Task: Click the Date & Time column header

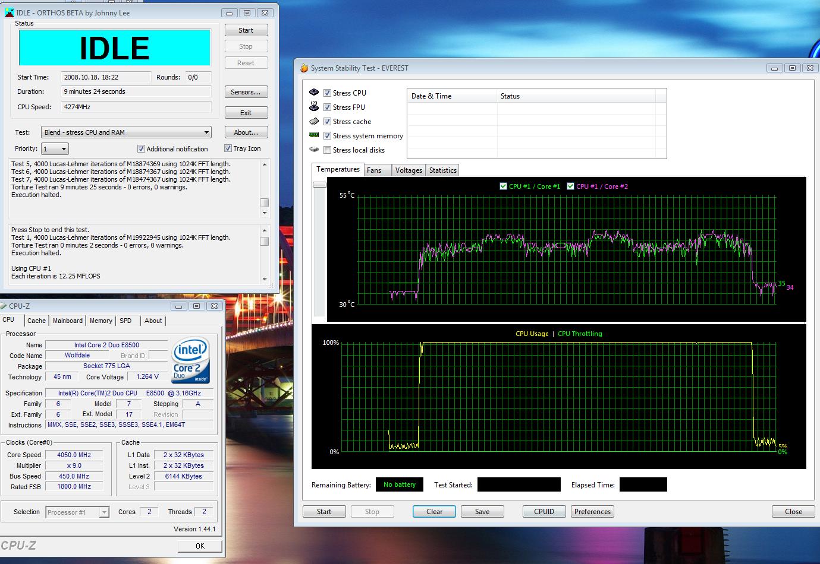Action: [x=452, y=96]
